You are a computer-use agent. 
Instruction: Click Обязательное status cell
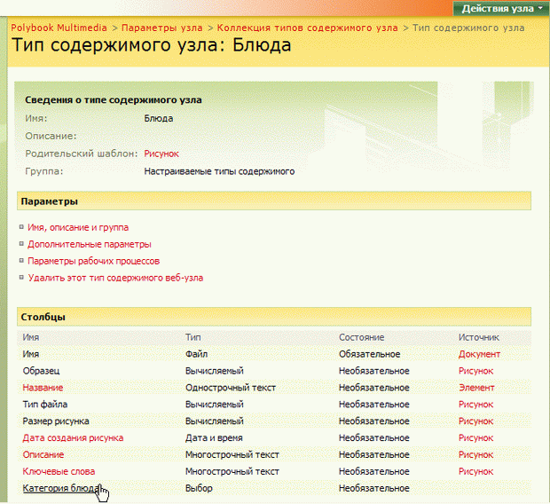coord(369,354)
